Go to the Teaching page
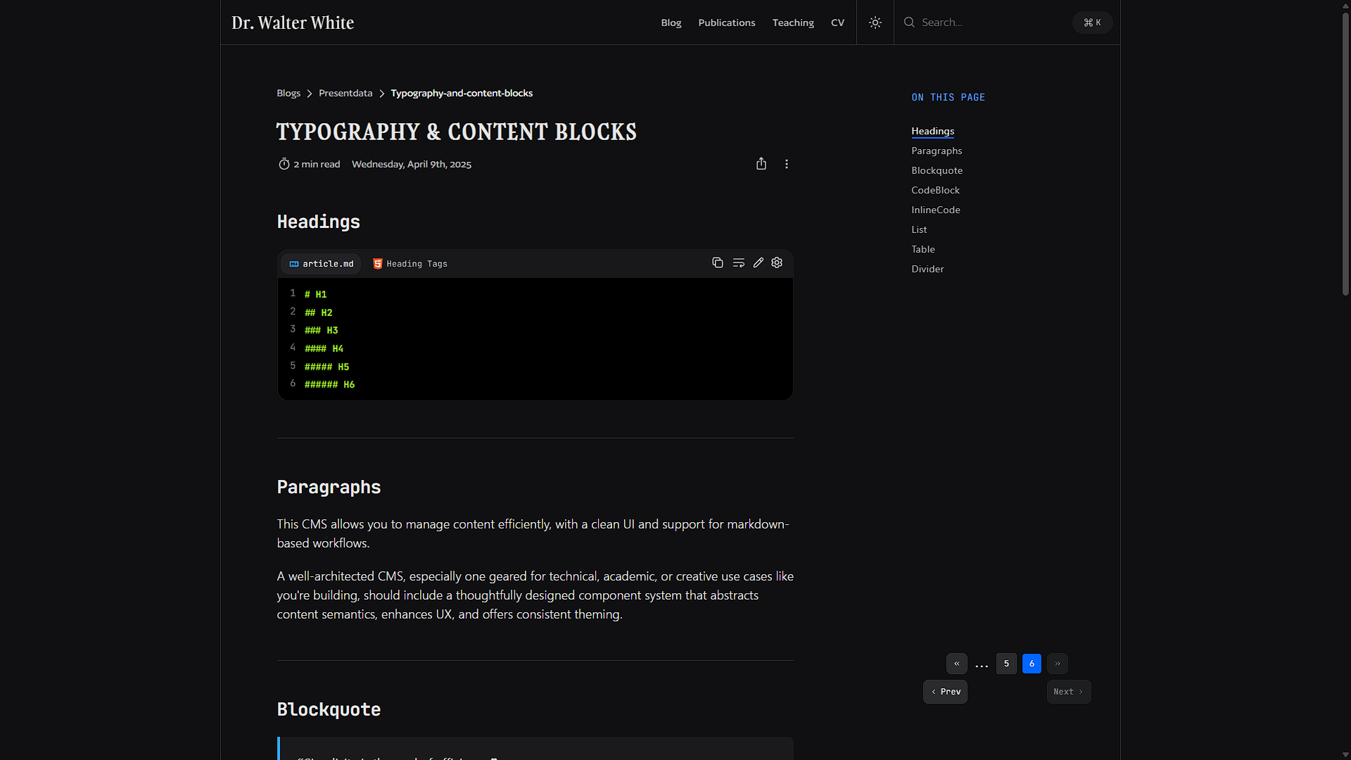1351x760 pixels. pos(793,23)
